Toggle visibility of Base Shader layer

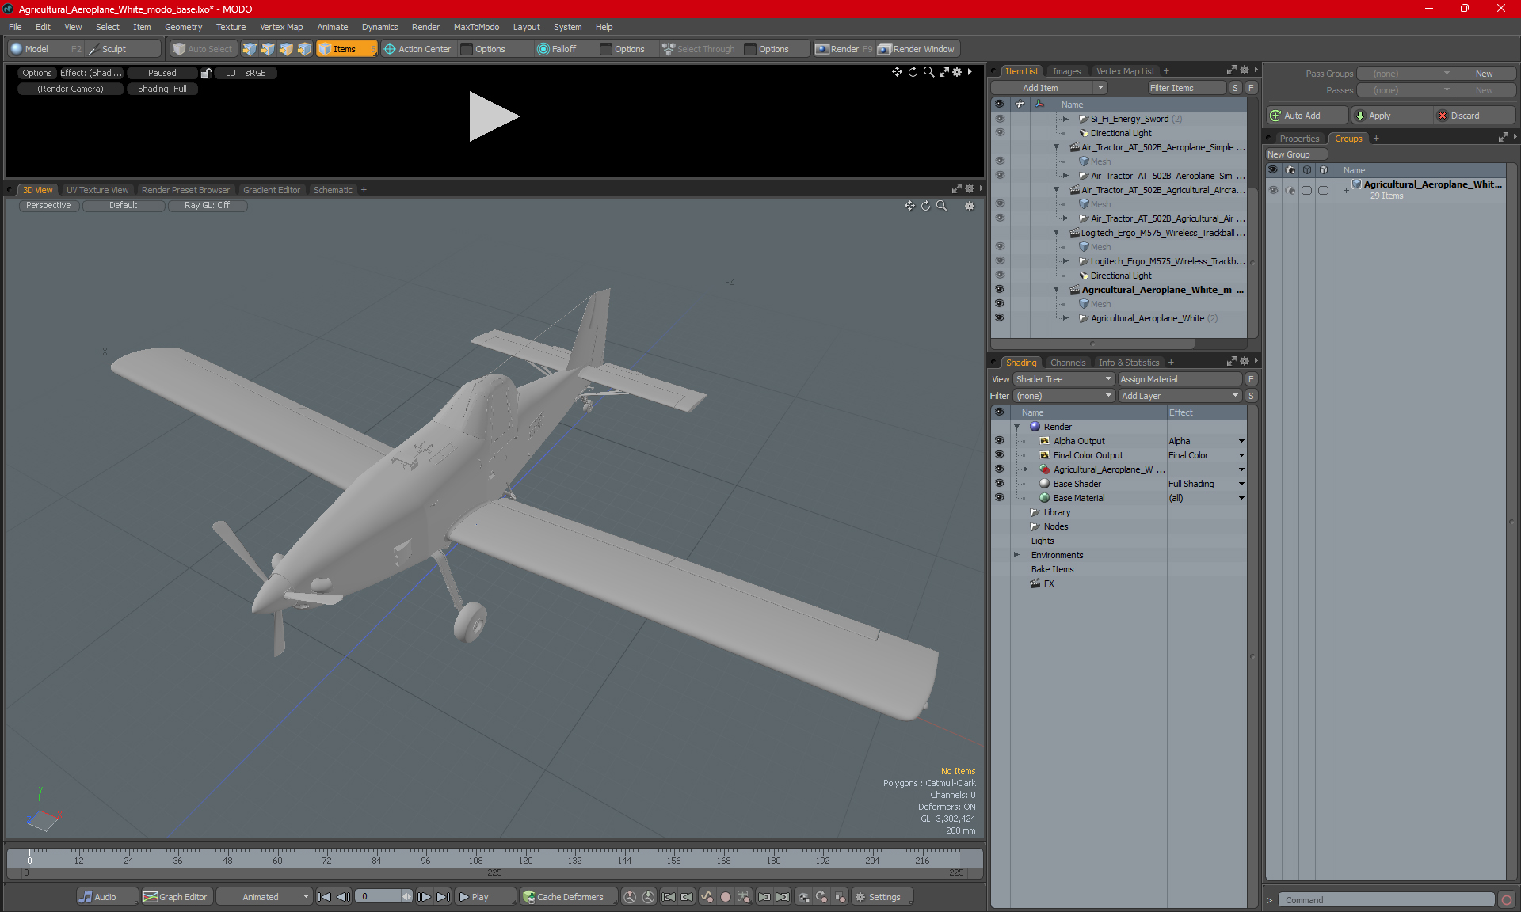(x=999, y=484)
